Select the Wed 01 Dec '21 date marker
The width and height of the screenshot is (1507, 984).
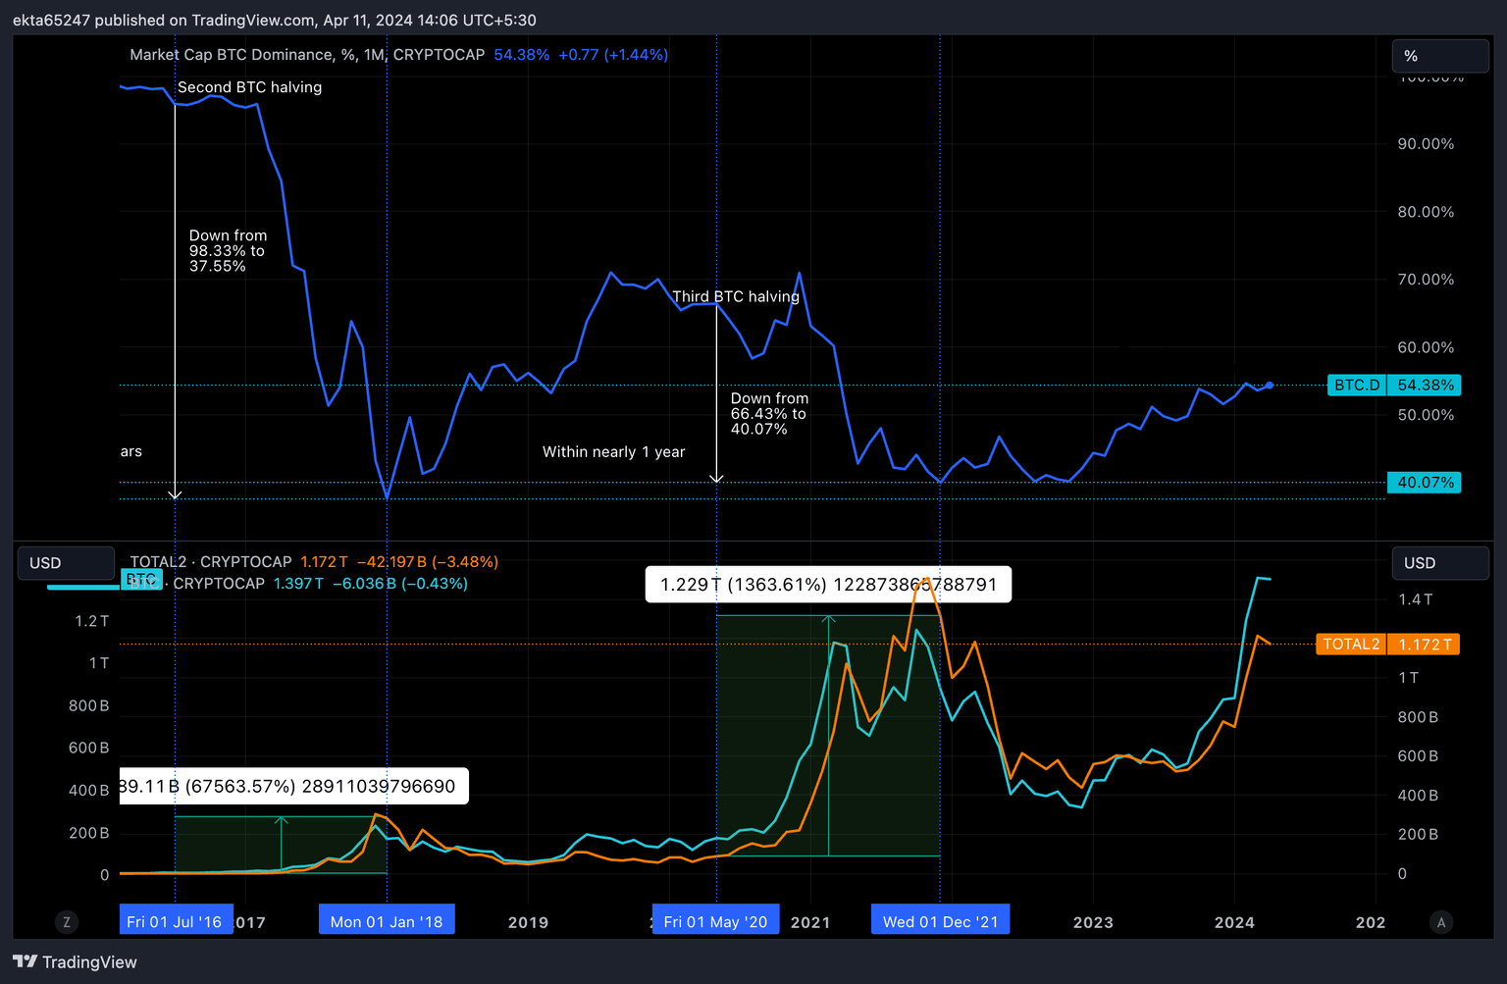(940, 919)
